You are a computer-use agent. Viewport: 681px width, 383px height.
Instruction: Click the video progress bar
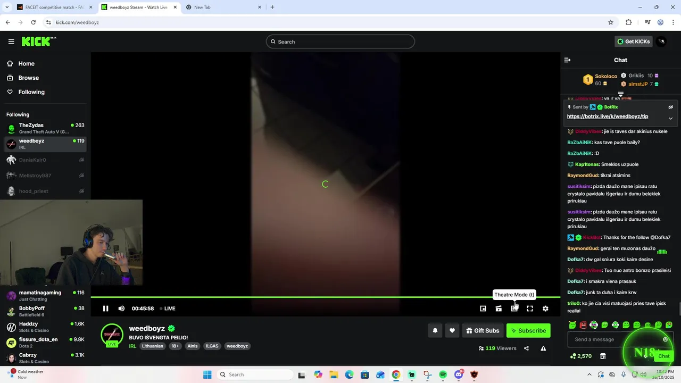coord(326,297)
